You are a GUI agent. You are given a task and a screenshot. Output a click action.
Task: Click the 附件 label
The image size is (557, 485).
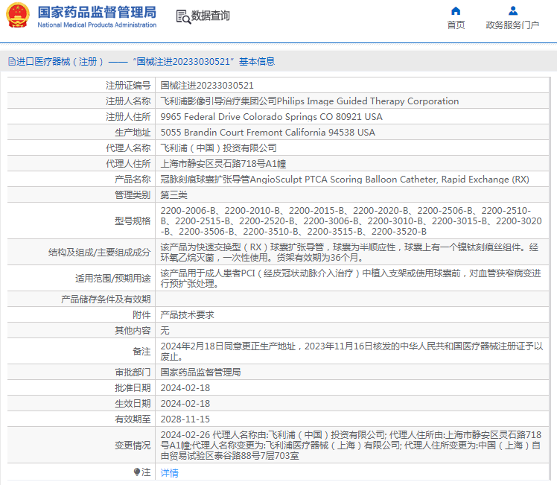point(141,315)
